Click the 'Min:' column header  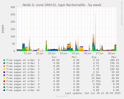coord(75,57)
